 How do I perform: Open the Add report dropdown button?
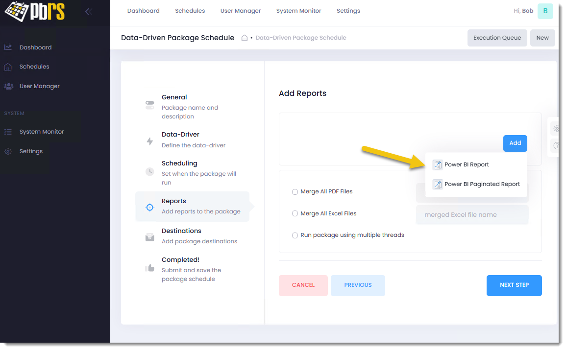[515, 143]
